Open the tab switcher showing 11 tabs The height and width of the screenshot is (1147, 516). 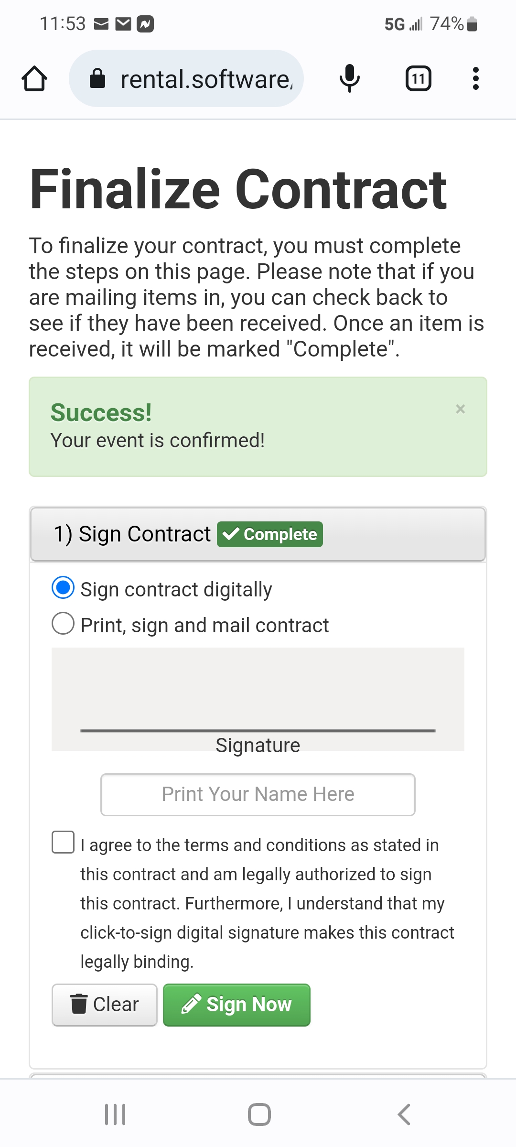click(x=418, y=79)
